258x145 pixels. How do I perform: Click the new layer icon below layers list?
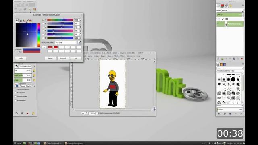point(218,58)
